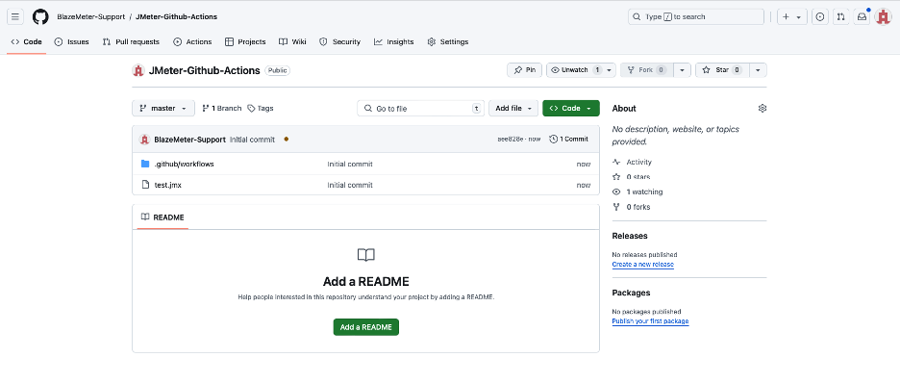Open the Issues tab
The image size is (900, 383).
coord(72,42)
